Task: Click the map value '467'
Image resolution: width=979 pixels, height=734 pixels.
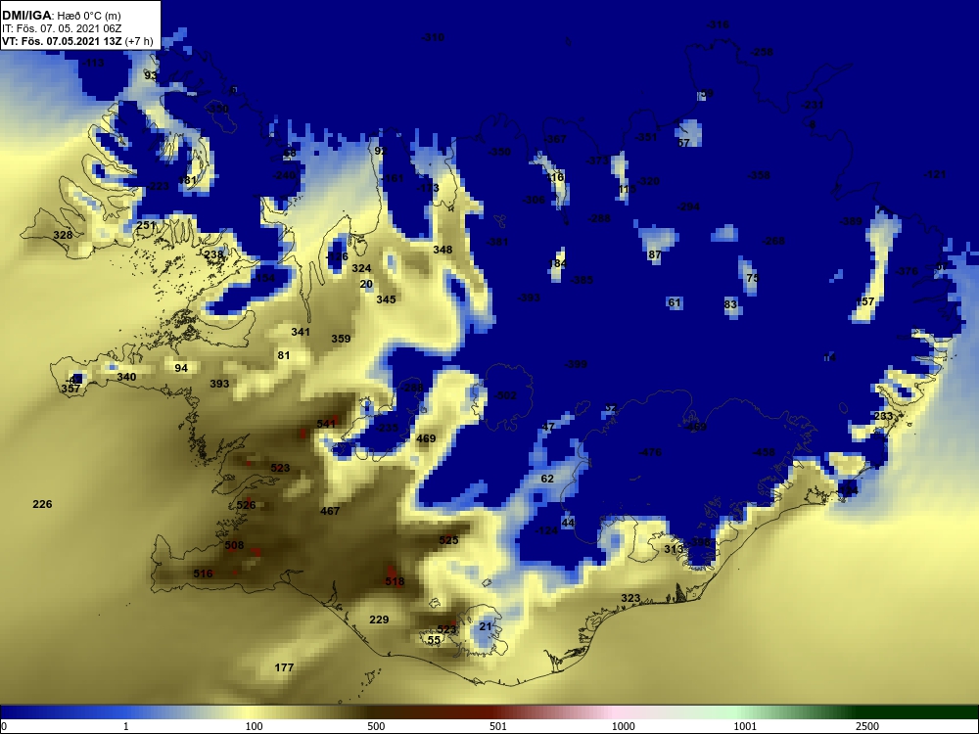Action: [330, 511]
